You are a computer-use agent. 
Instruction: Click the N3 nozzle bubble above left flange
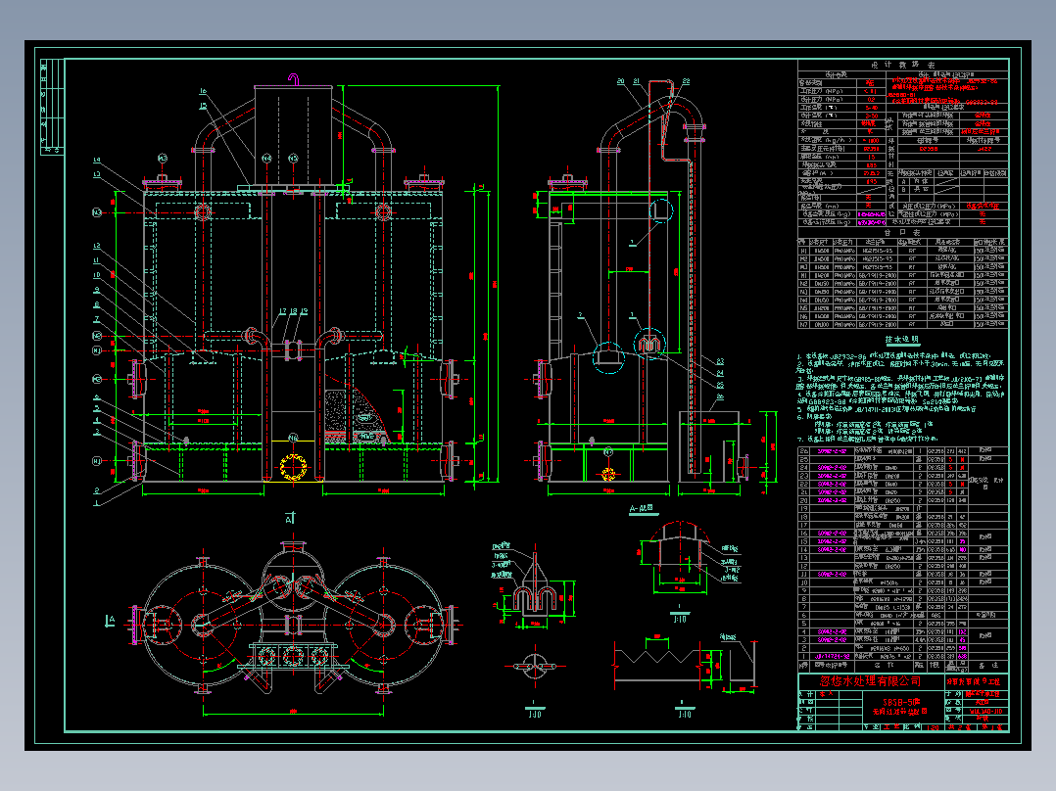163,159
